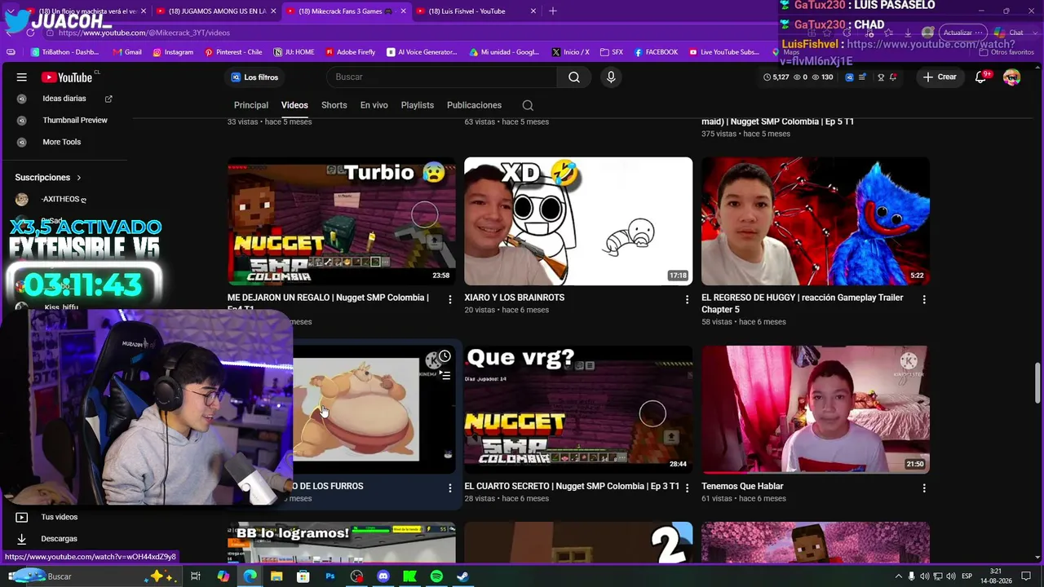Open the new browser tab button

click(552, 11)
